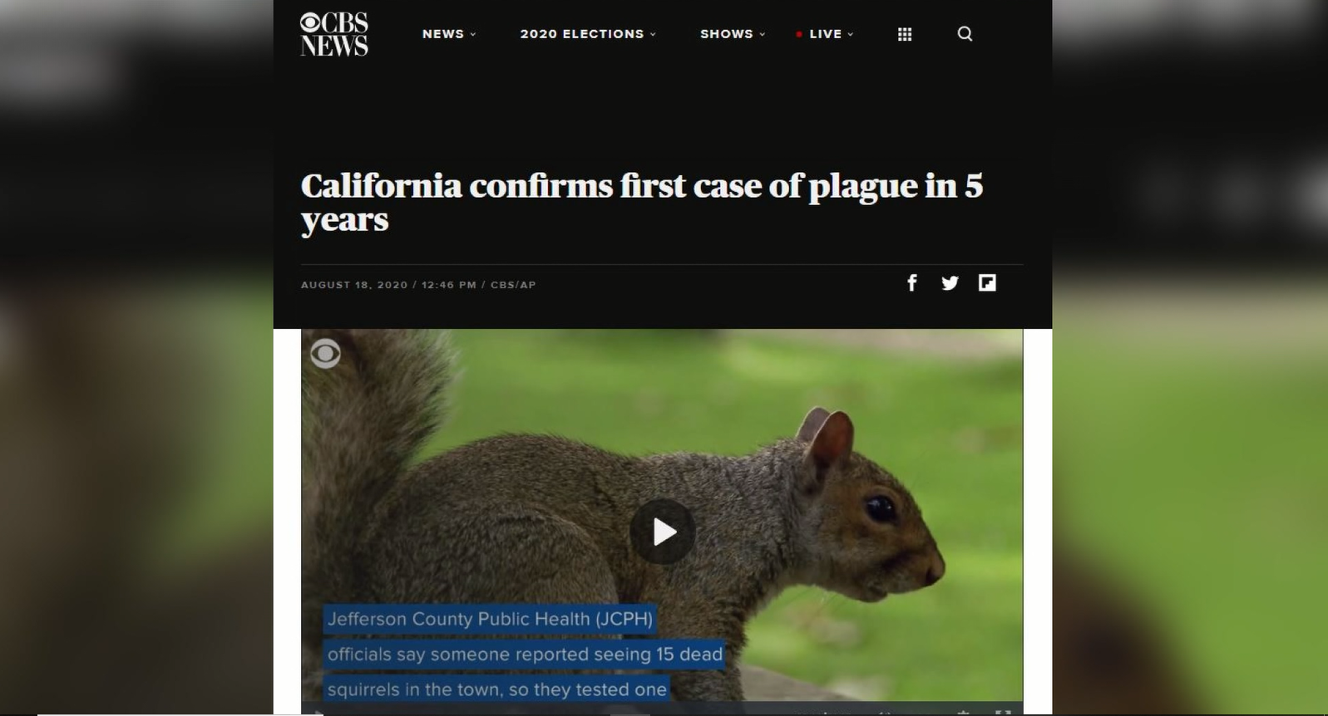Select the 2020 Elections menu item

[582, 34]
